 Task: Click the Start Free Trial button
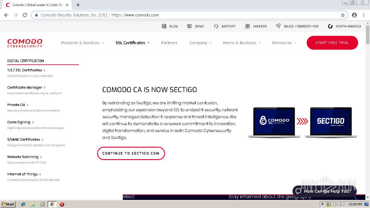332,43
